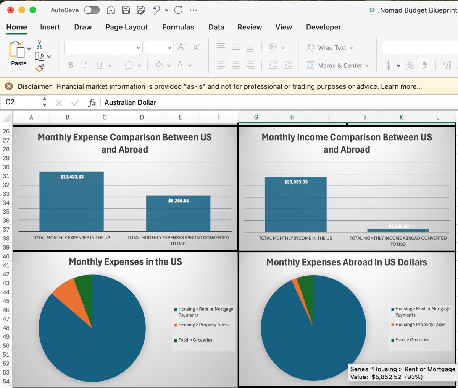Click the Home icon in title bar
458x388 pixels.
(x=111, y=10)
